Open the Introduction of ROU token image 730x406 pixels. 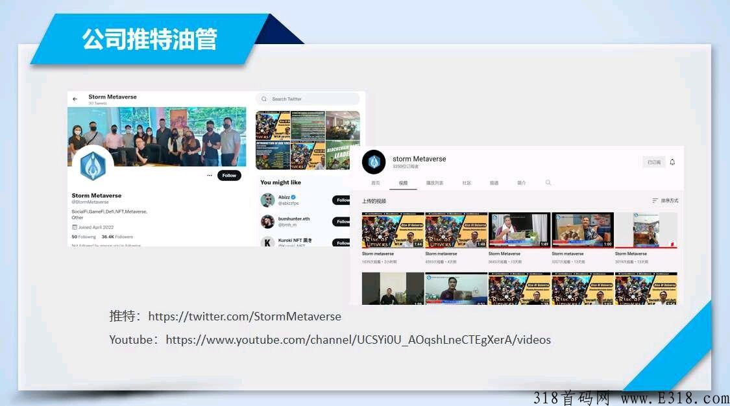(273, 156)
